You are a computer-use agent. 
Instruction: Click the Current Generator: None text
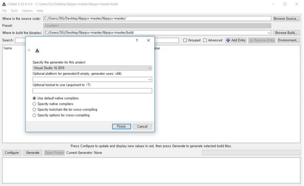pos(84,153)
